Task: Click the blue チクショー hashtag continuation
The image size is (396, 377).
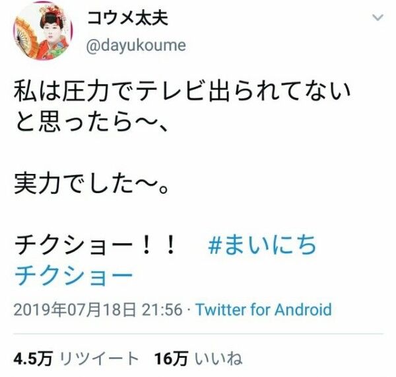Action: pos(74,276)
